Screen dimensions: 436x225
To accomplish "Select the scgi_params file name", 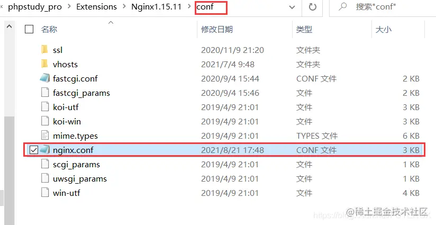I will point(77,165).
